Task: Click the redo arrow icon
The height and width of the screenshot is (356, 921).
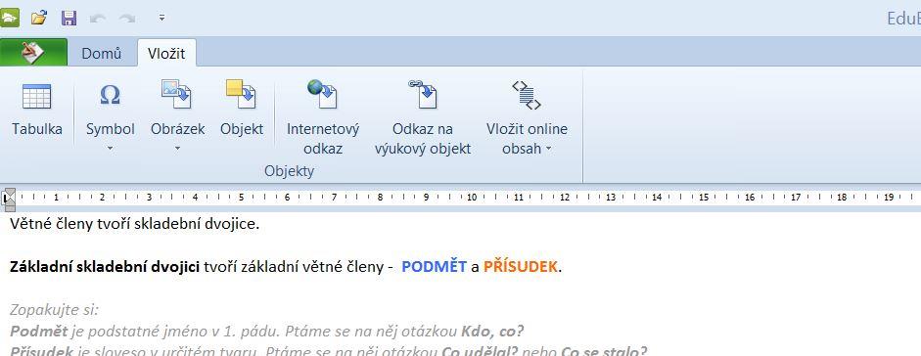Action: click(127, 19)
